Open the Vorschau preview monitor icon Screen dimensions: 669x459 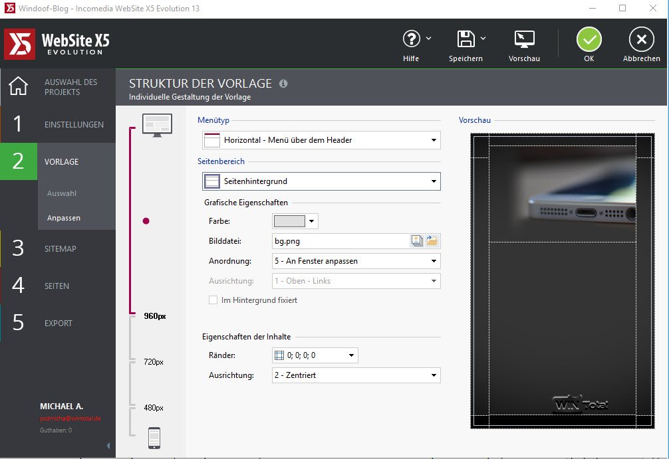point(524,39)
